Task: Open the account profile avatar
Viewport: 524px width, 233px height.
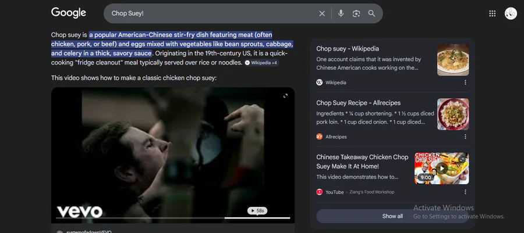Action: [511, 13]
